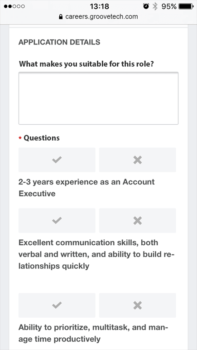Viewport: 197px width, 350px height.
Task: Tick yes for Account Executive experience
Action: 57,160
